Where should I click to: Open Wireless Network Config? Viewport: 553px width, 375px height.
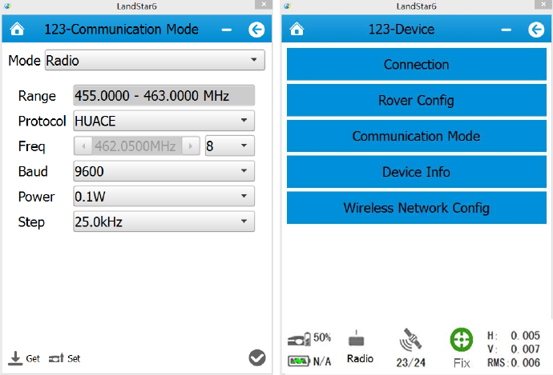pos(416,208)
